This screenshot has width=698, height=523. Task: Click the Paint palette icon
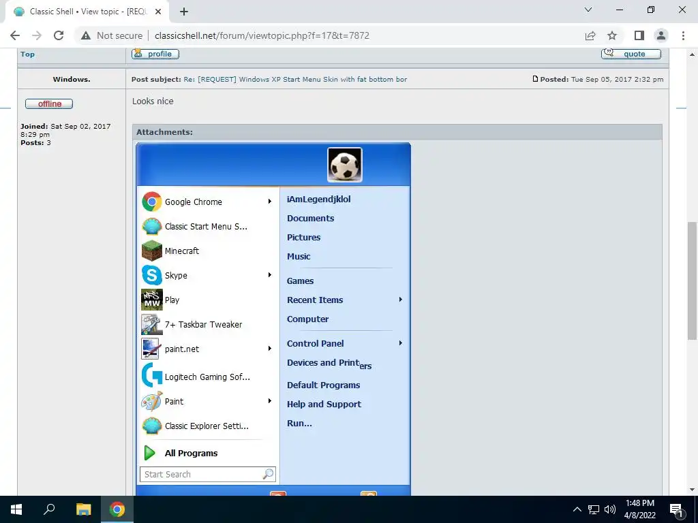tap(152, 401)
